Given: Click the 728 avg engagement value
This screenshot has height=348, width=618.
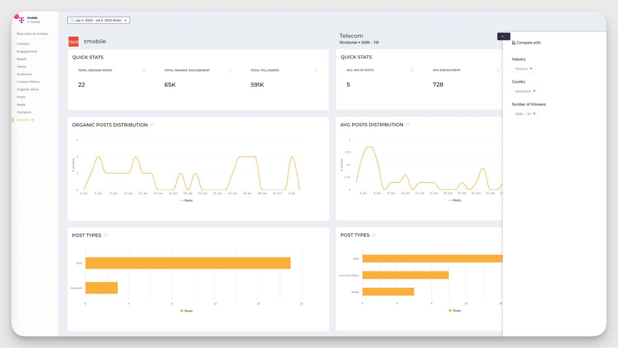Looking at the screenshot, I should point(438,84).
